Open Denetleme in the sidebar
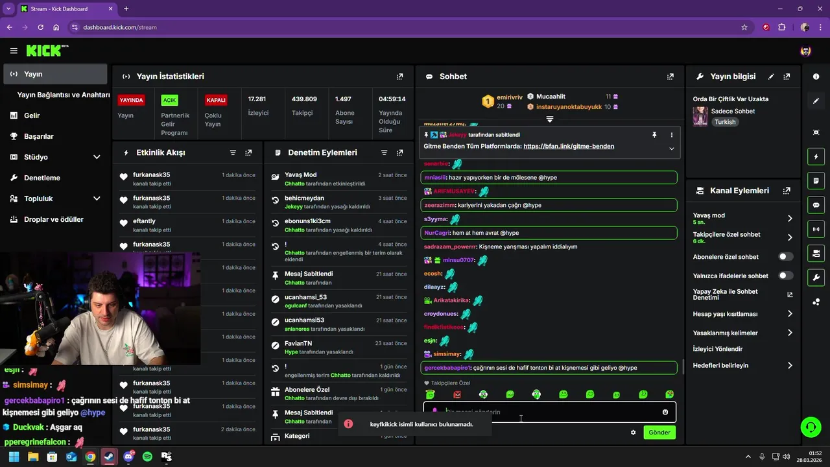The width and height of the screenshot is (830, 467). 55,178
